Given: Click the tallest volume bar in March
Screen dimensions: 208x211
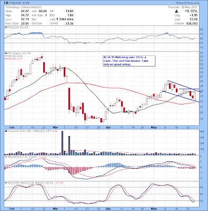Looking at the screenshot, I should point(62,143).
